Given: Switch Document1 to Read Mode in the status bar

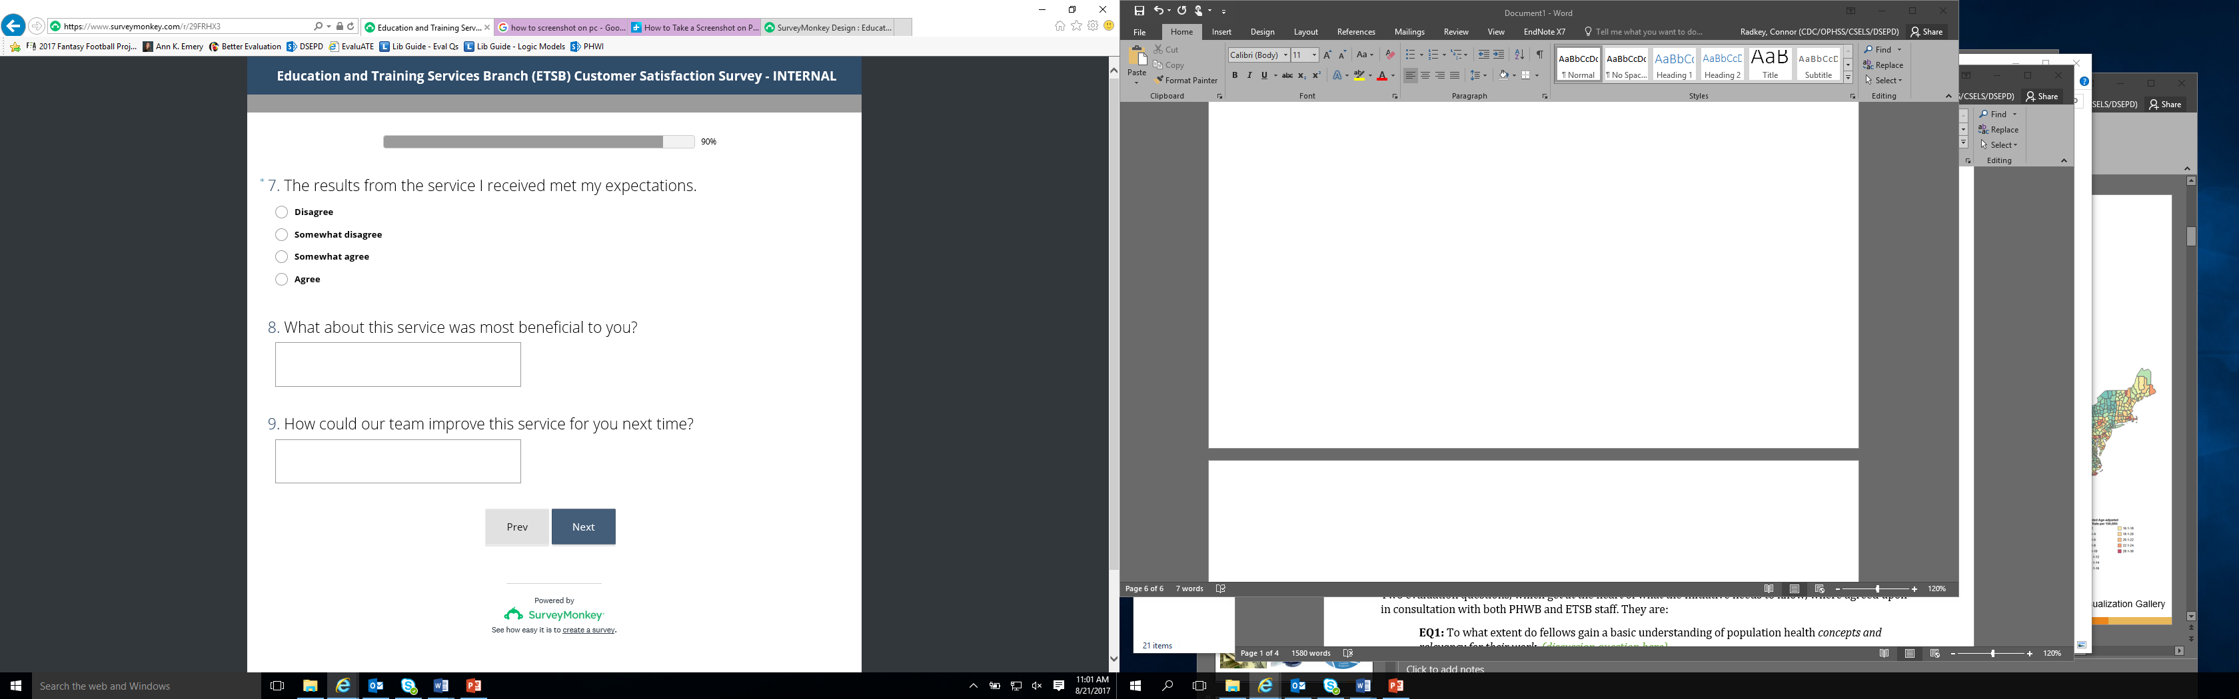Looking at the screenshot, I should tap(1769, 588).
